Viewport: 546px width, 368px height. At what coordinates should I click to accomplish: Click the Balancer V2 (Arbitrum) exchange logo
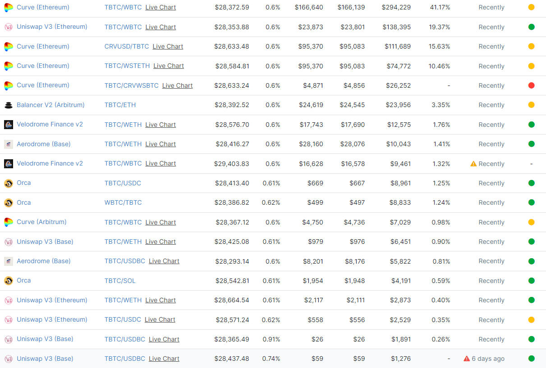8,105
